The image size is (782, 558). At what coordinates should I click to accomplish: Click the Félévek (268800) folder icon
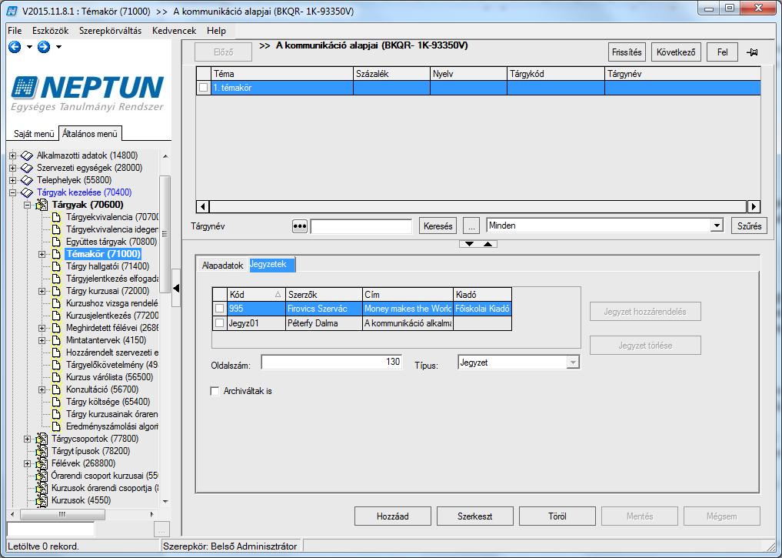(x=42, y=463)
